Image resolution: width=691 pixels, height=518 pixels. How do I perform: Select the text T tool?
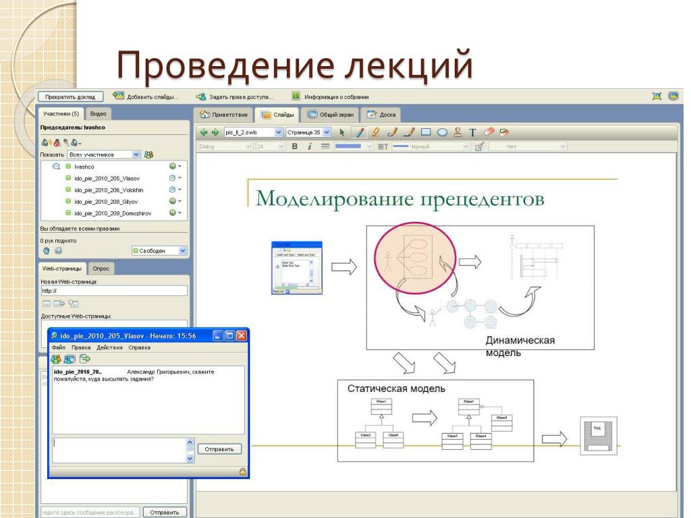click(472, 133)
